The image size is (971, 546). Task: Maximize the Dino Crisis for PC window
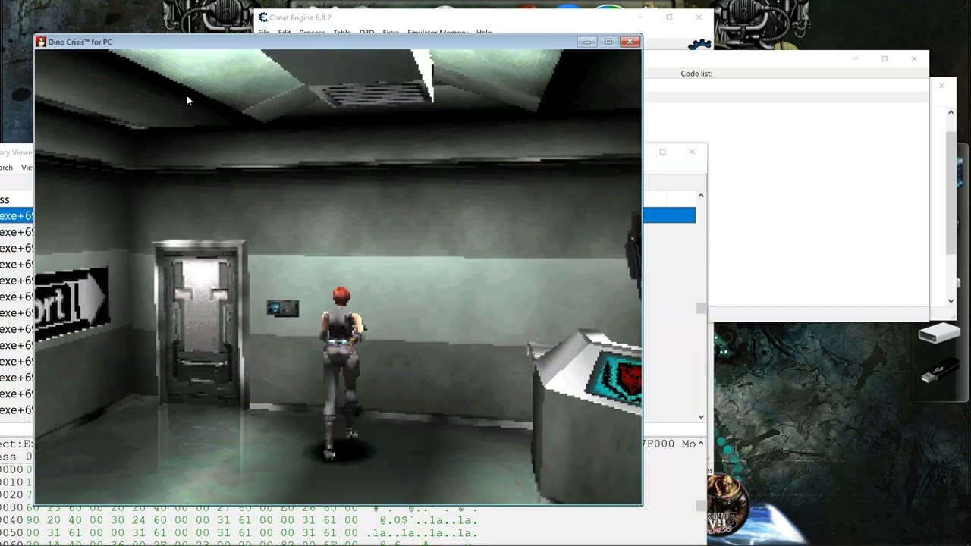[608, 42]
